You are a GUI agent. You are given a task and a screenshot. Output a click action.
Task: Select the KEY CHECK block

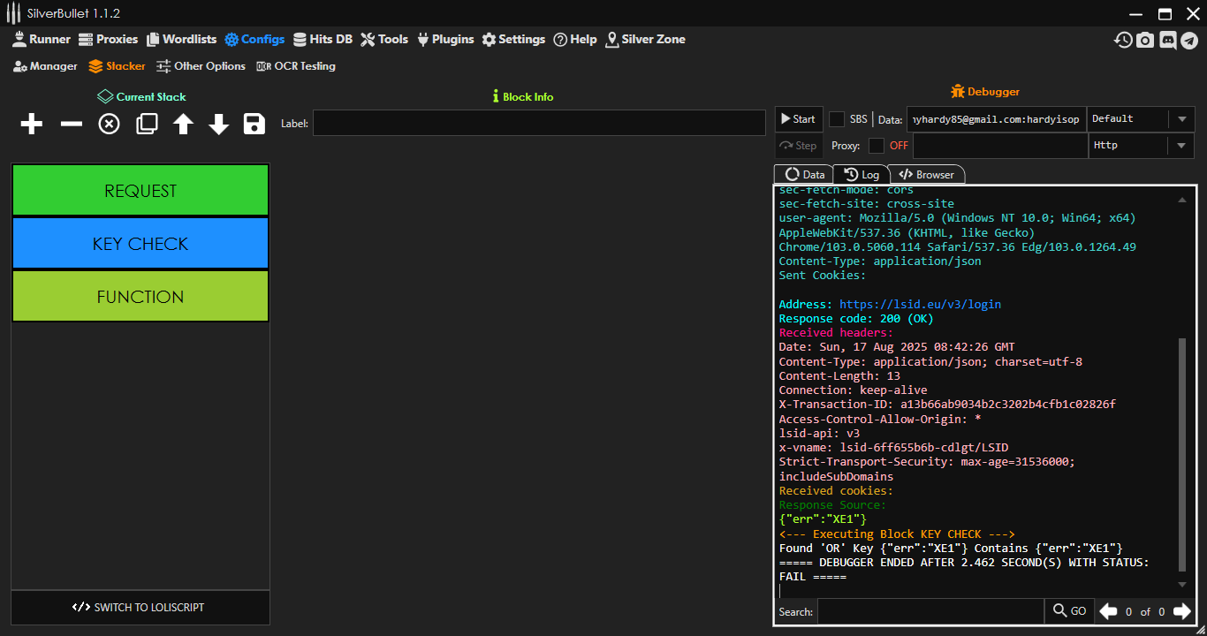point(140,244)
